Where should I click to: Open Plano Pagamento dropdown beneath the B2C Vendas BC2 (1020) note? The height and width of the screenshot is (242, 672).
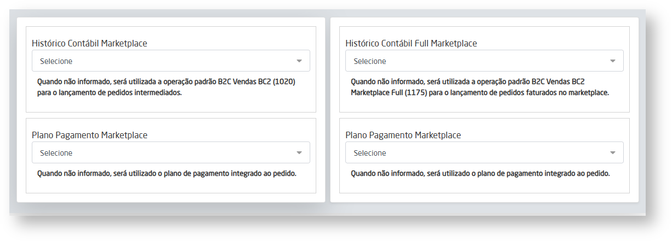(x=170, y=152)
